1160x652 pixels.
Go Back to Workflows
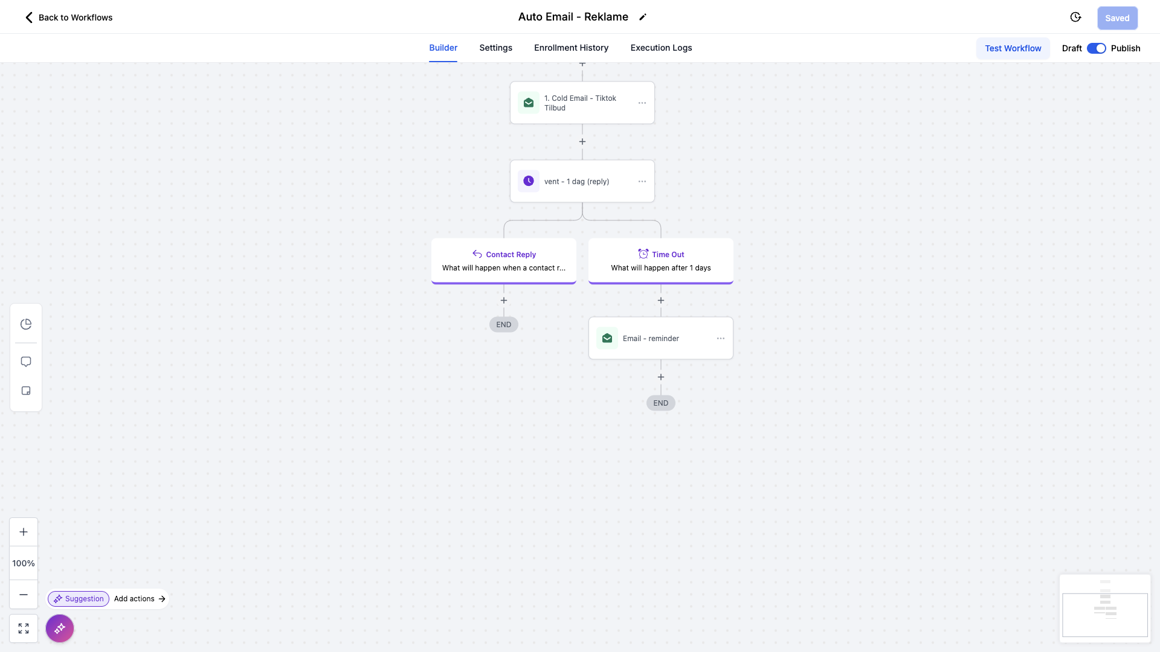[x=68, y=18]
